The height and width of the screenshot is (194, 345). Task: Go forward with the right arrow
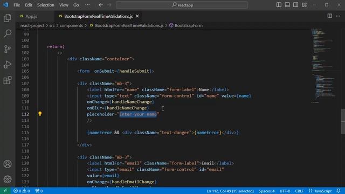click(x=109, y=5)
